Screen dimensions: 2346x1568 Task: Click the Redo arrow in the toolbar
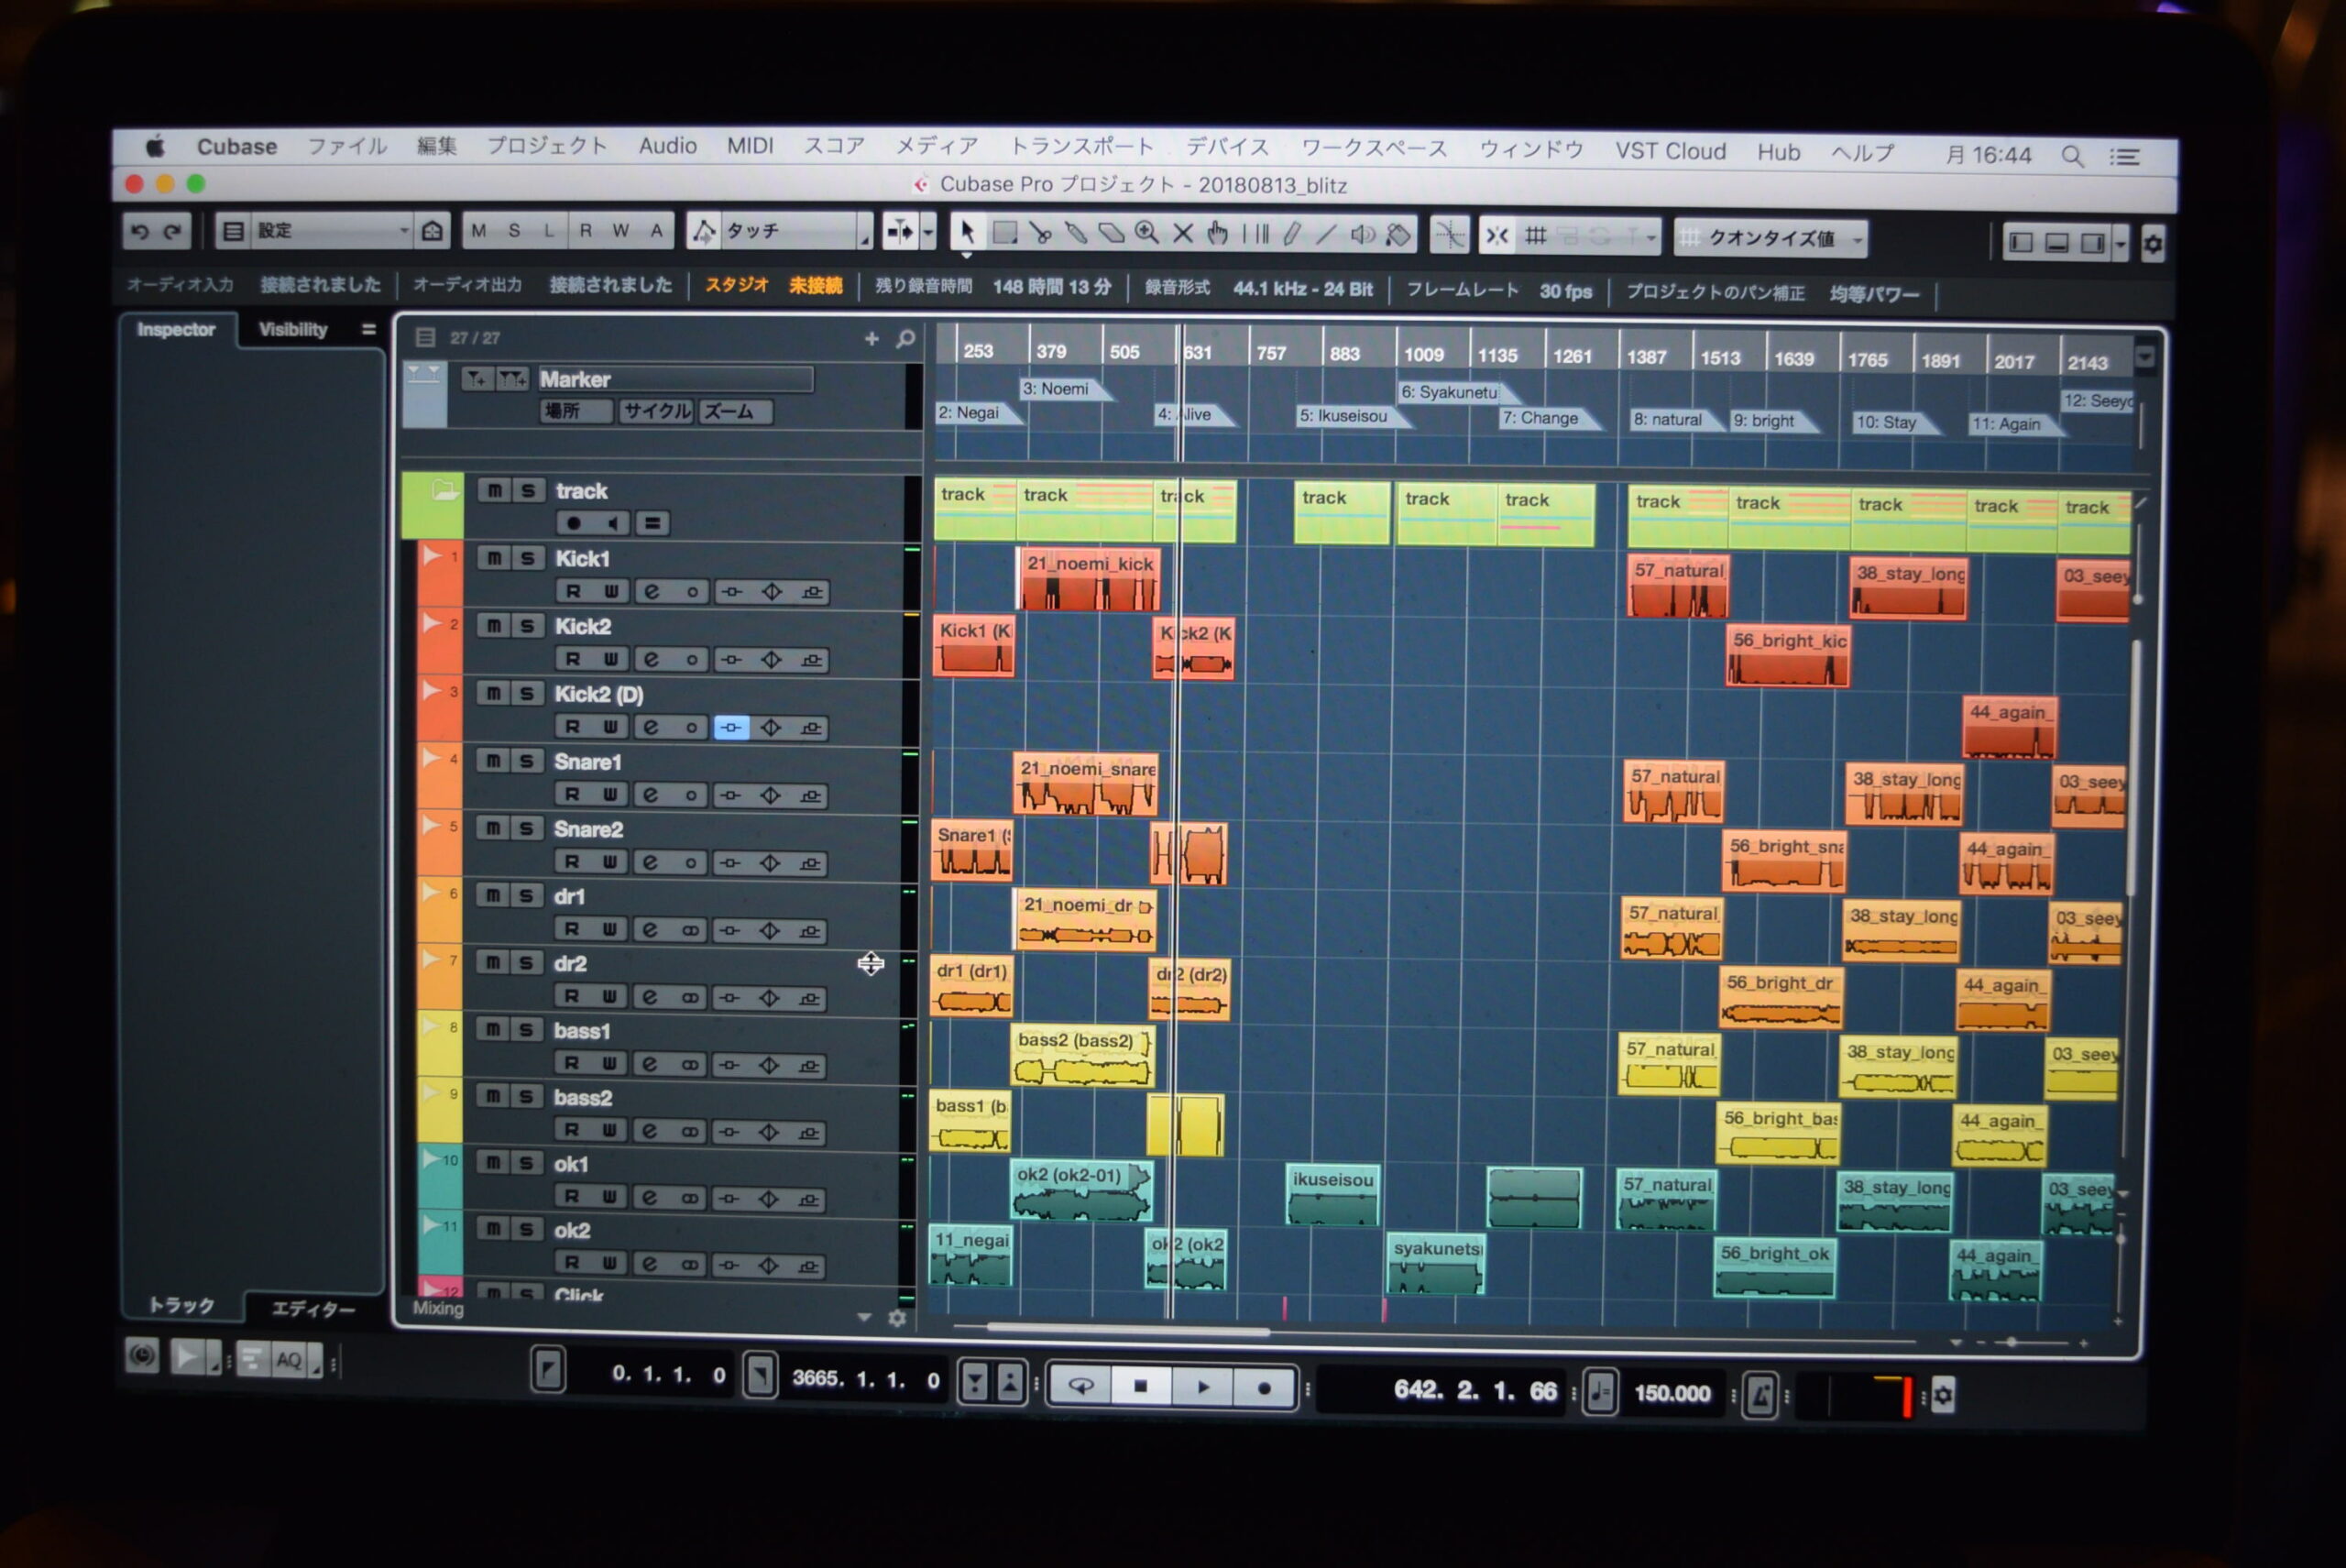[173, 232]
